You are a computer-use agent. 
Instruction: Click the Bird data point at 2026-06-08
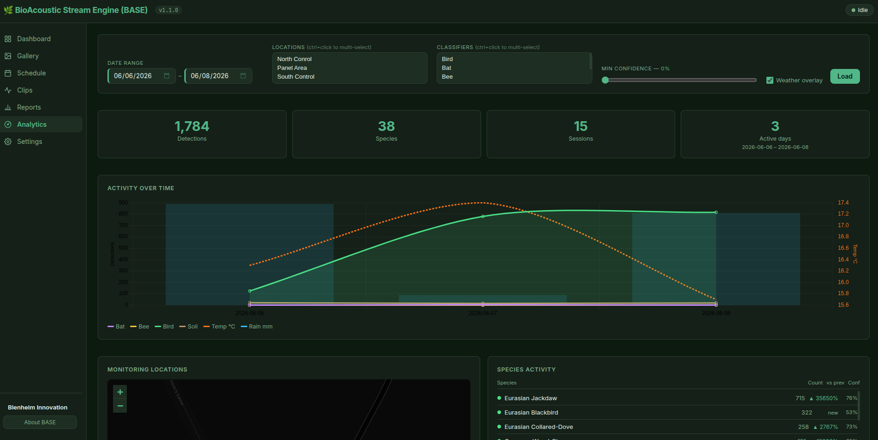[x=716, y=212]
